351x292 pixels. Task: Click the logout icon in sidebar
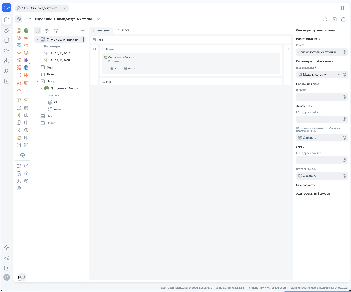7,268
